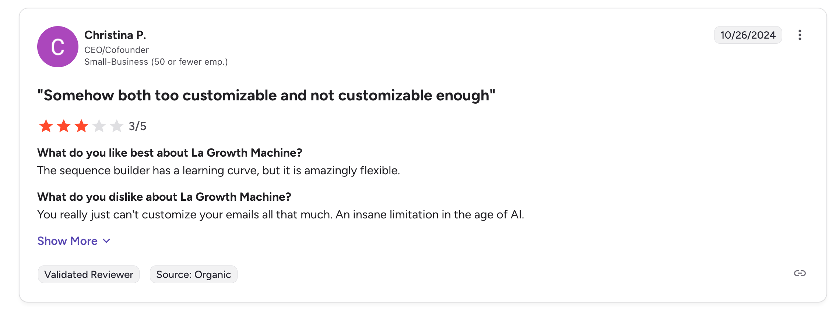Click the 10/26/2024 date badge

coord(748,35)
